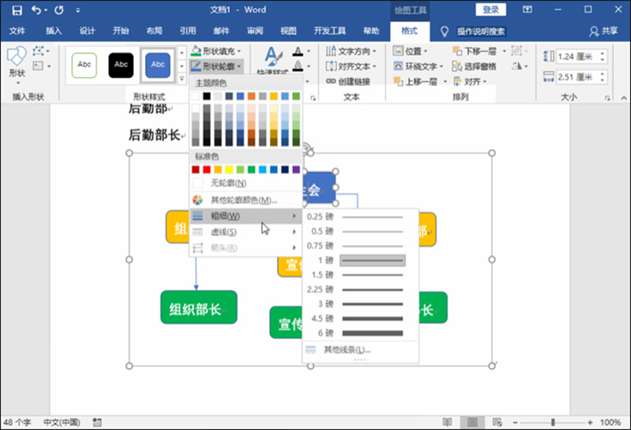631x430 pixels.
Task: Open 对齐 align options
Action: point(470,81)
